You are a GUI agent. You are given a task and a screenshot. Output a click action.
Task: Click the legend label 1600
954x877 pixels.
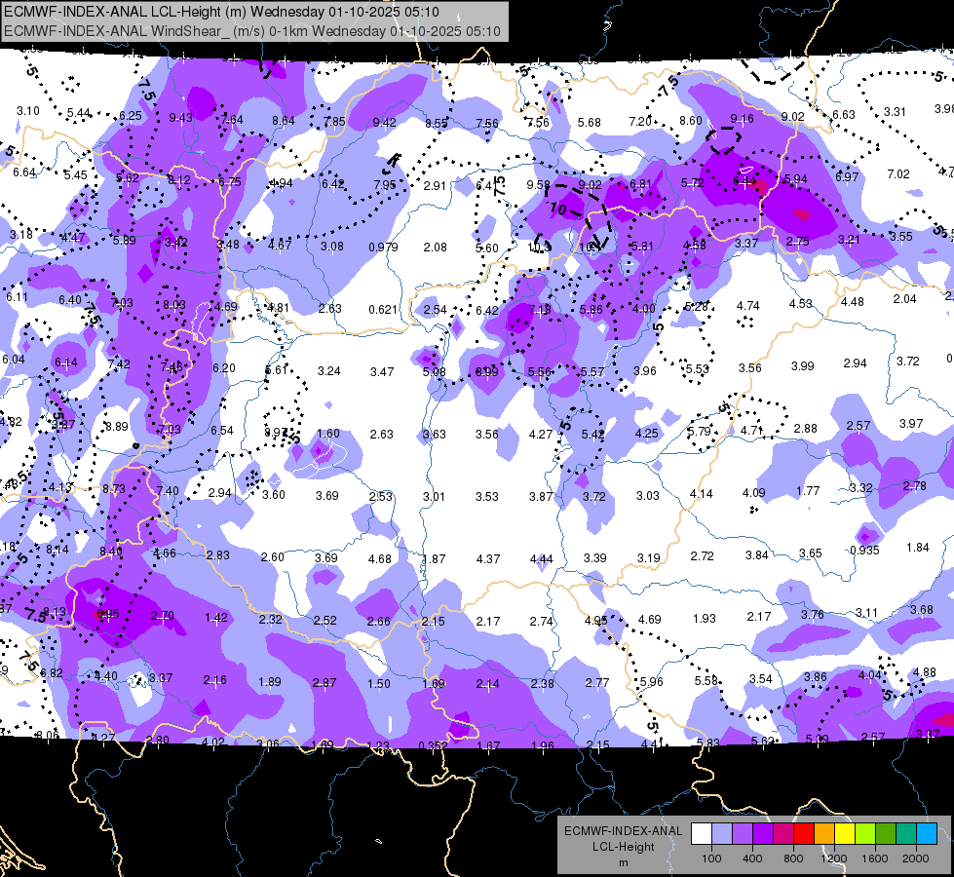point(875,858)
